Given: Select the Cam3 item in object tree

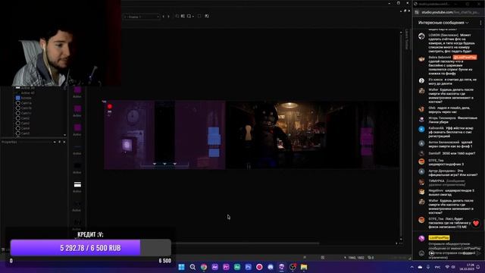Looking at the screenshot, I should pyautogui.click(x=23, y=123).
